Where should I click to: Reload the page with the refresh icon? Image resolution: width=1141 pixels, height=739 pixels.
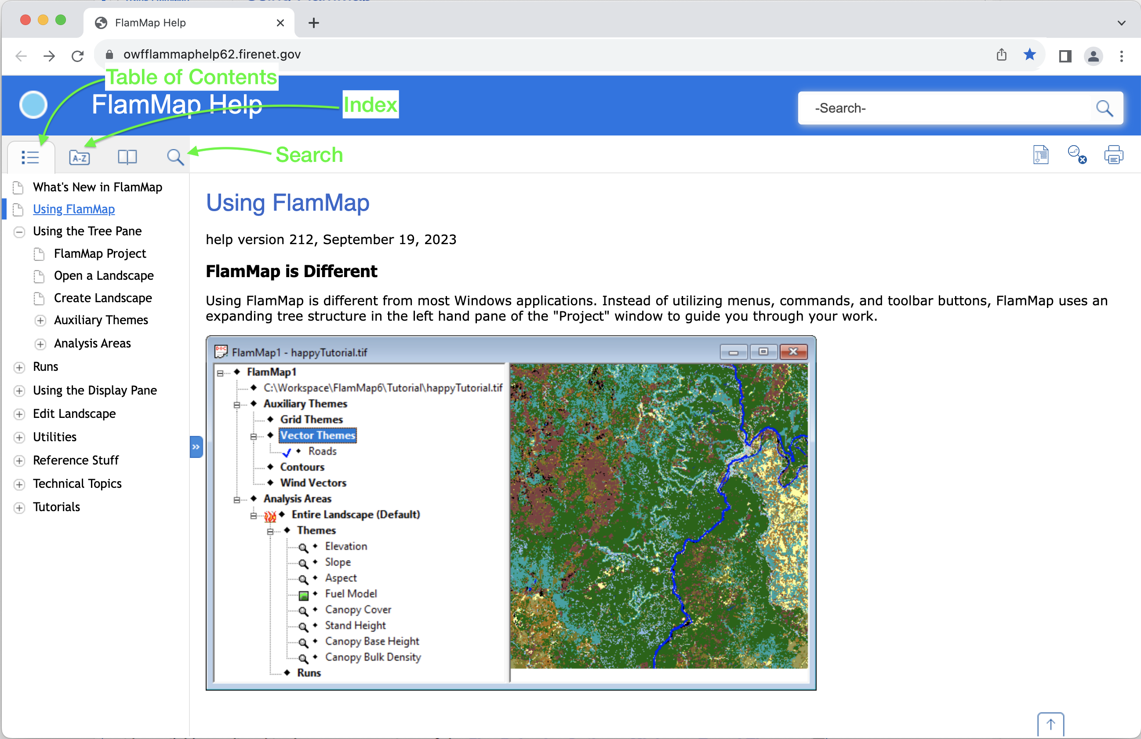pos(77,56)
